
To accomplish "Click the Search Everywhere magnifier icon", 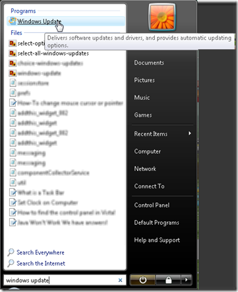I will pyautogui.click(x=11, y=252).
